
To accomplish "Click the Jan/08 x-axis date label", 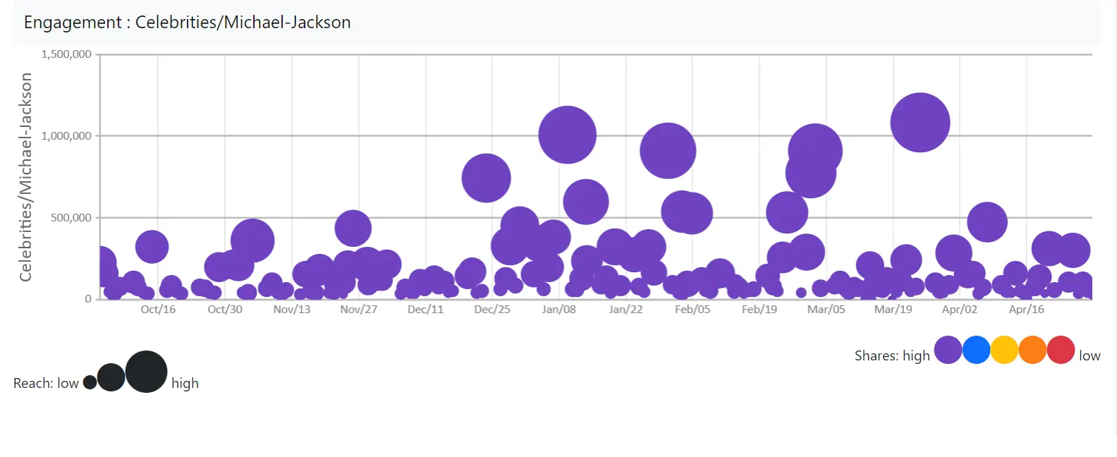I will pyautogui.click(x=558, y=310).
